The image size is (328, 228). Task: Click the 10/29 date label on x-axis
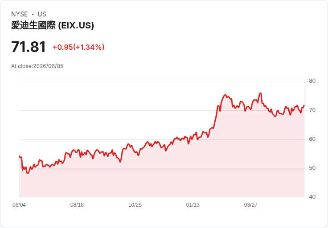tap(135, 205)
